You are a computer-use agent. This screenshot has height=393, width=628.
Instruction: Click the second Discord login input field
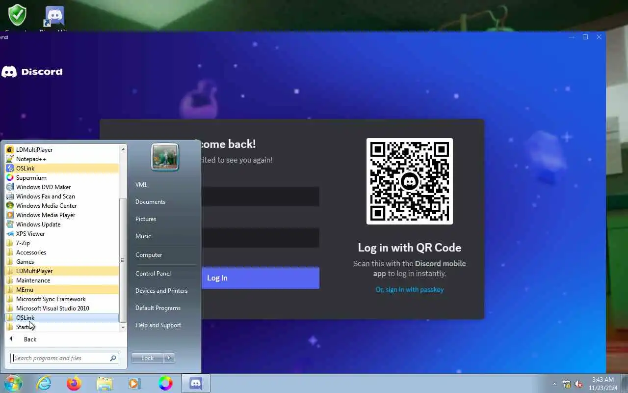[260, 238]
